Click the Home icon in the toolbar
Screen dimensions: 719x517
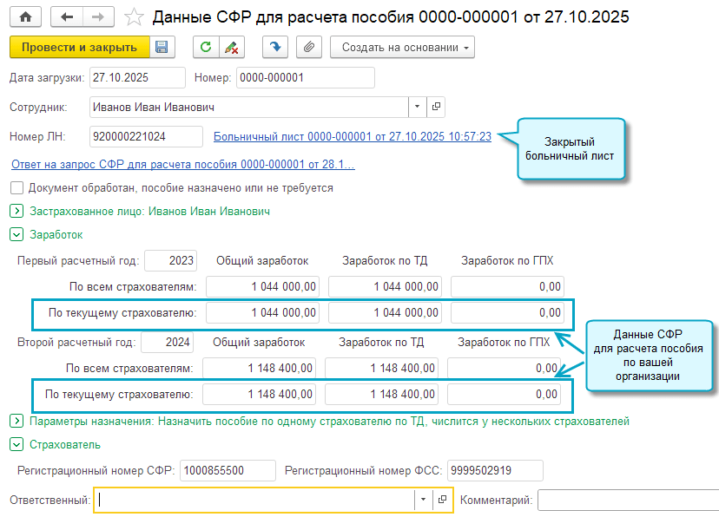(x=25, y=16)
